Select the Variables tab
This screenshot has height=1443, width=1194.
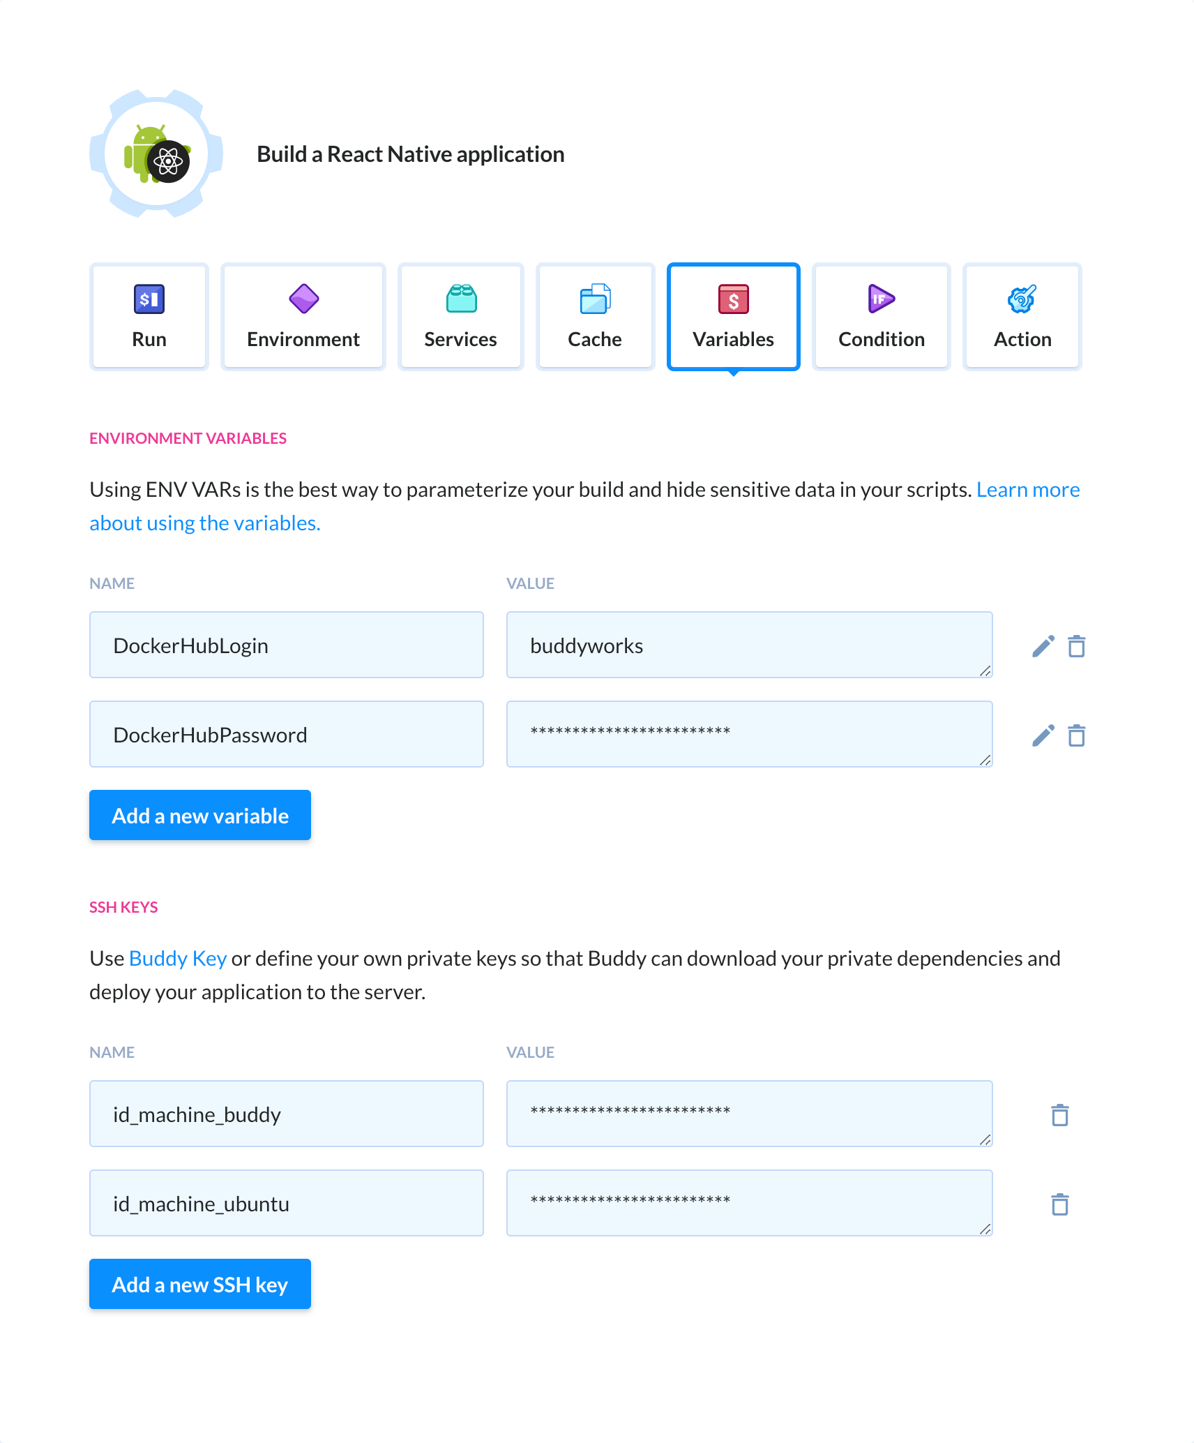[733, 317]
